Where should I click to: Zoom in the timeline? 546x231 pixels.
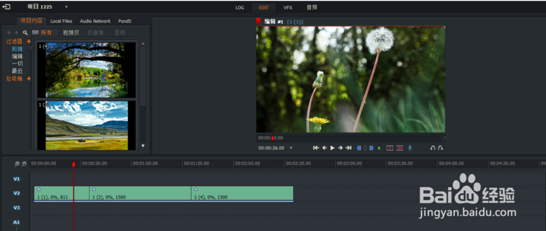coord(17,164)
